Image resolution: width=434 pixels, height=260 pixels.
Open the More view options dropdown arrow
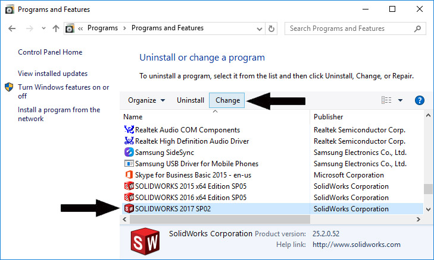(400, 100)
